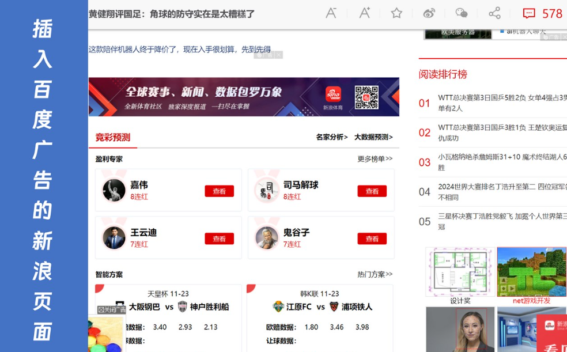Viewport: 567px width, 352px height.
Task: Open ai机器人聊天 ad link
Action: point(526,32)
